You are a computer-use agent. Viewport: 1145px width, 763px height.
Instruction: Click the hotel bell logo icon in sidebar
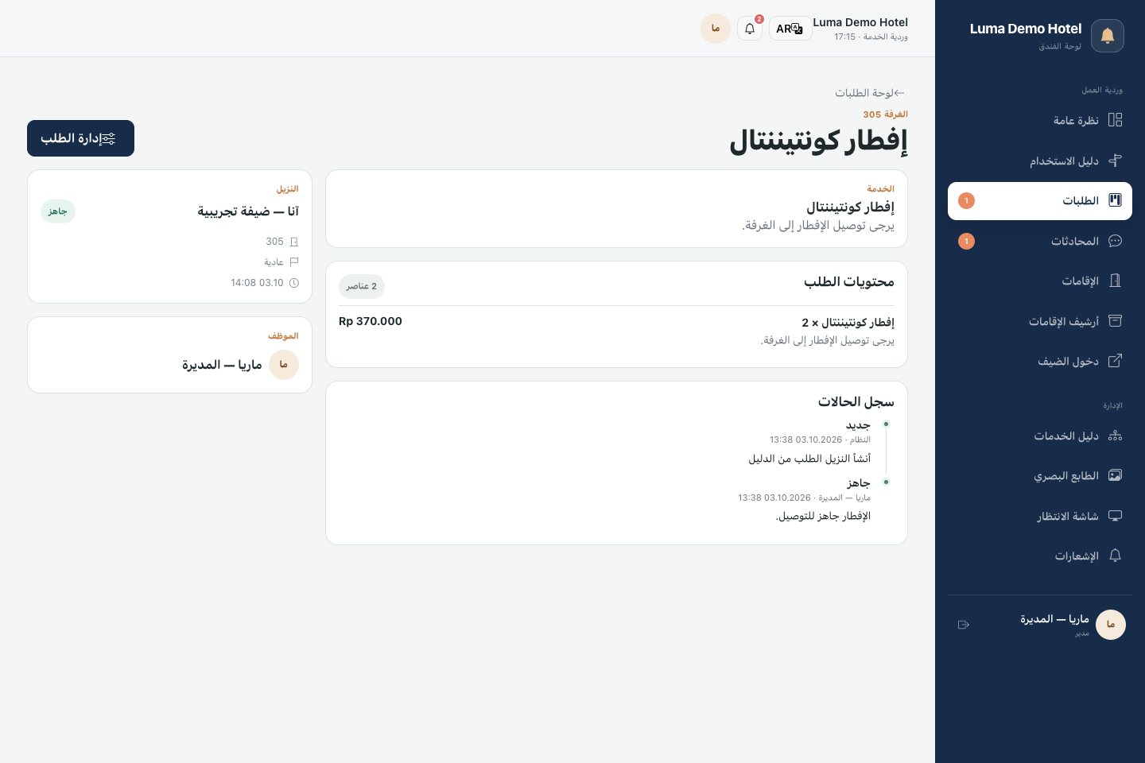click(x=1107, y=36)
